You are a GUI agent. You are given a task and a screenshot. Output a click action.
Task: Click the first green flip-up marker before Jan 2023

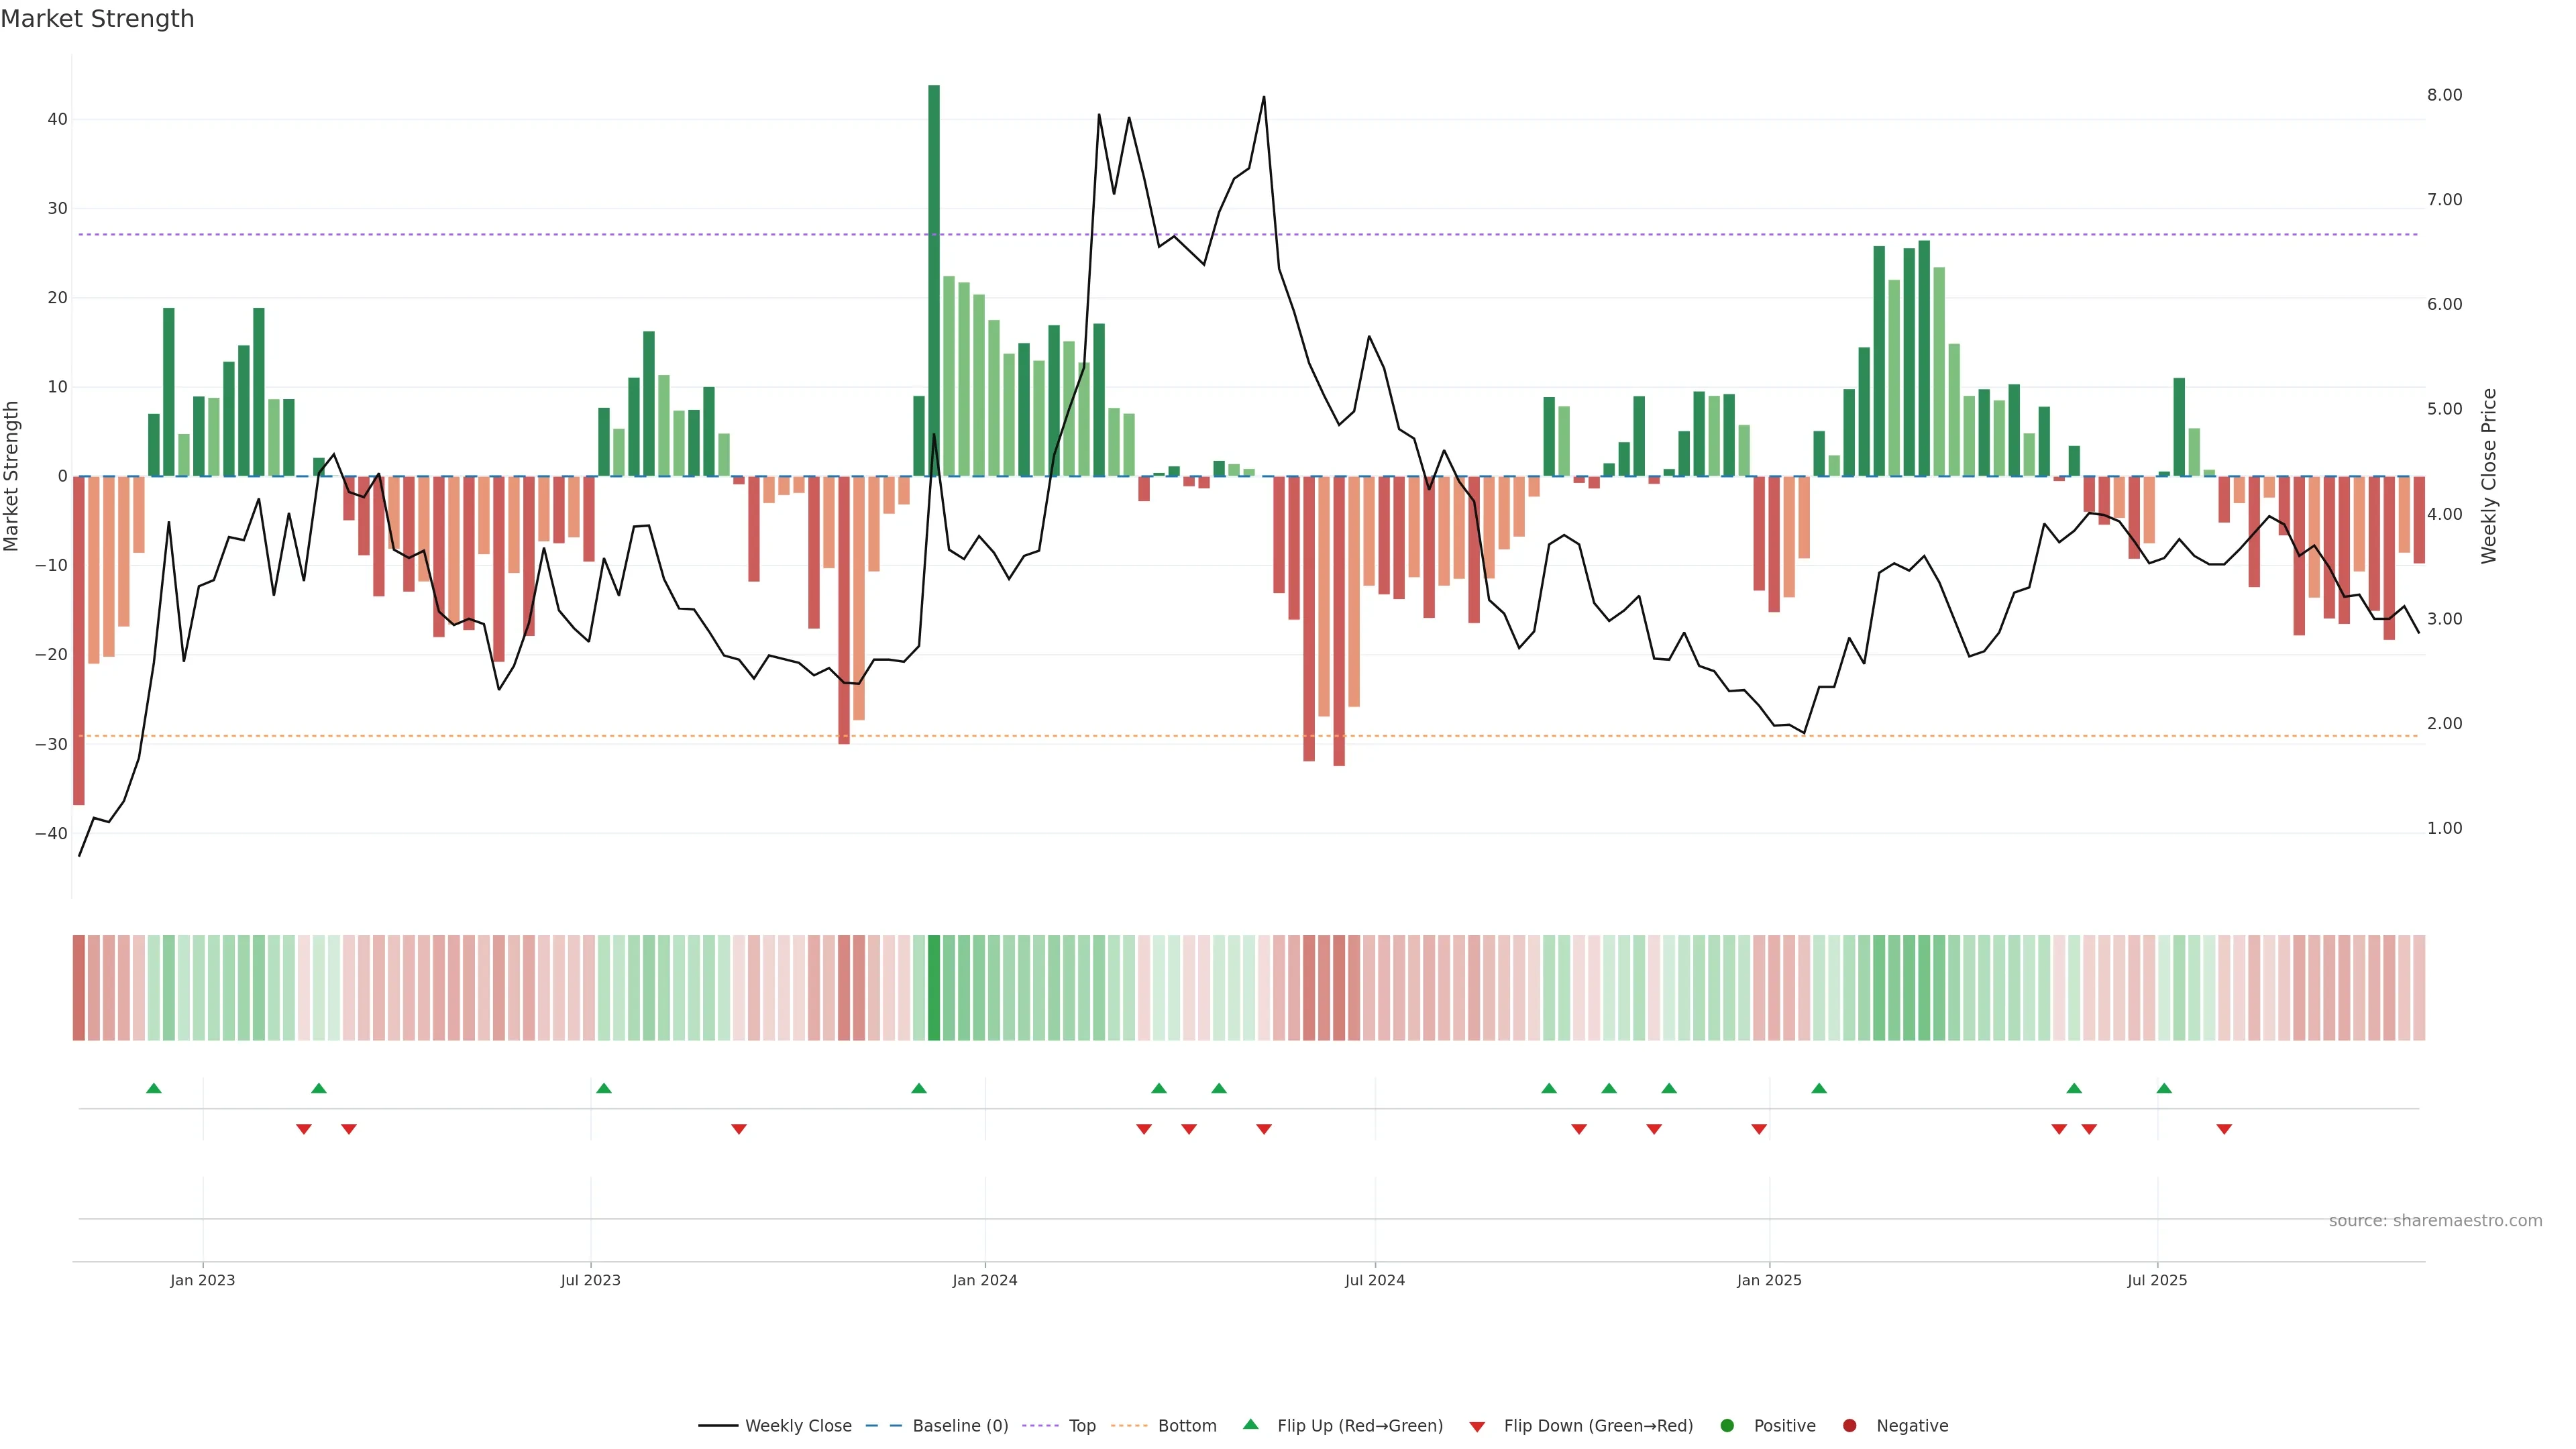pos(154,1088)
